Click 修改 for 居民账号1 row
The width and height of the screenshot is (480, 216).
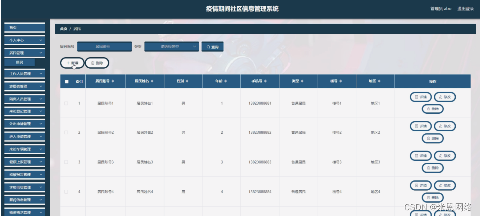445,97
